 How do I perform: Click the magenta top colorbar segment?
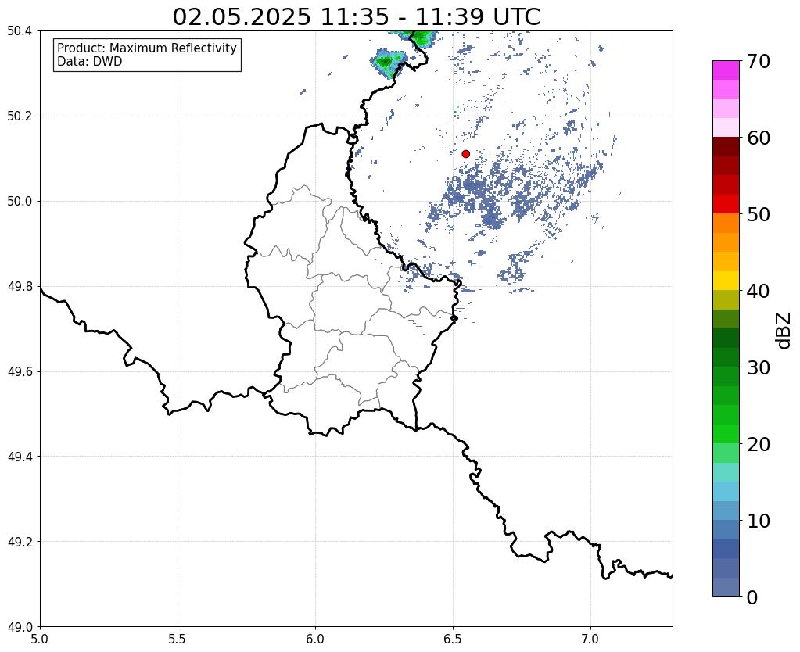726,70
